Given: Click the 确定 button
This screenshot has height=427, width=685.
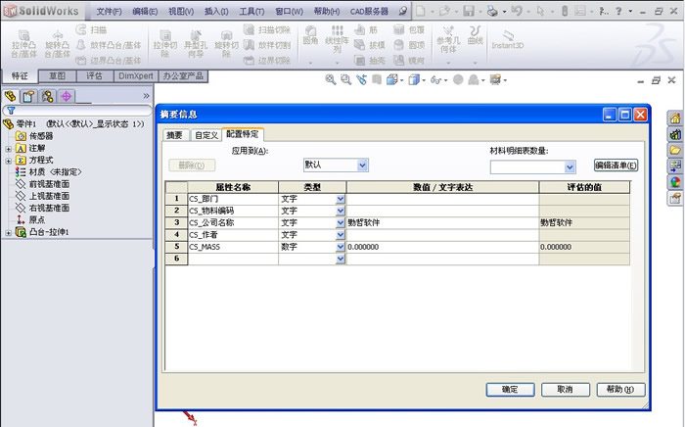Looking at the screenshot, I should point(510,389).
